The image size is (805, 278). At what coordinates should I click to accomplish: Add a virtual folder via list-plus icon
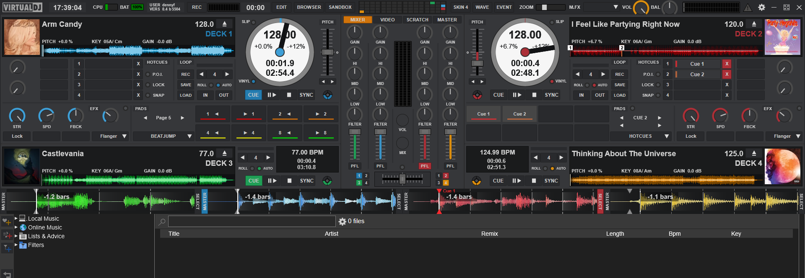point(7,235)
